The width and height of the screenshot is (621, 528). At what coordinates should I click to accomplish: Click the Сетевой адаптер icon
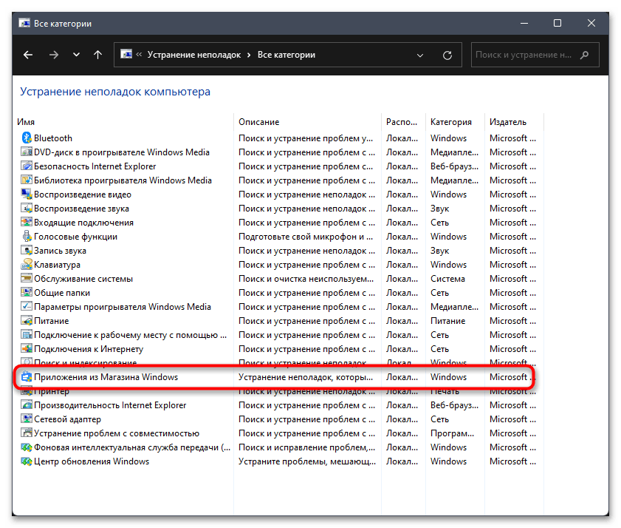27,419
